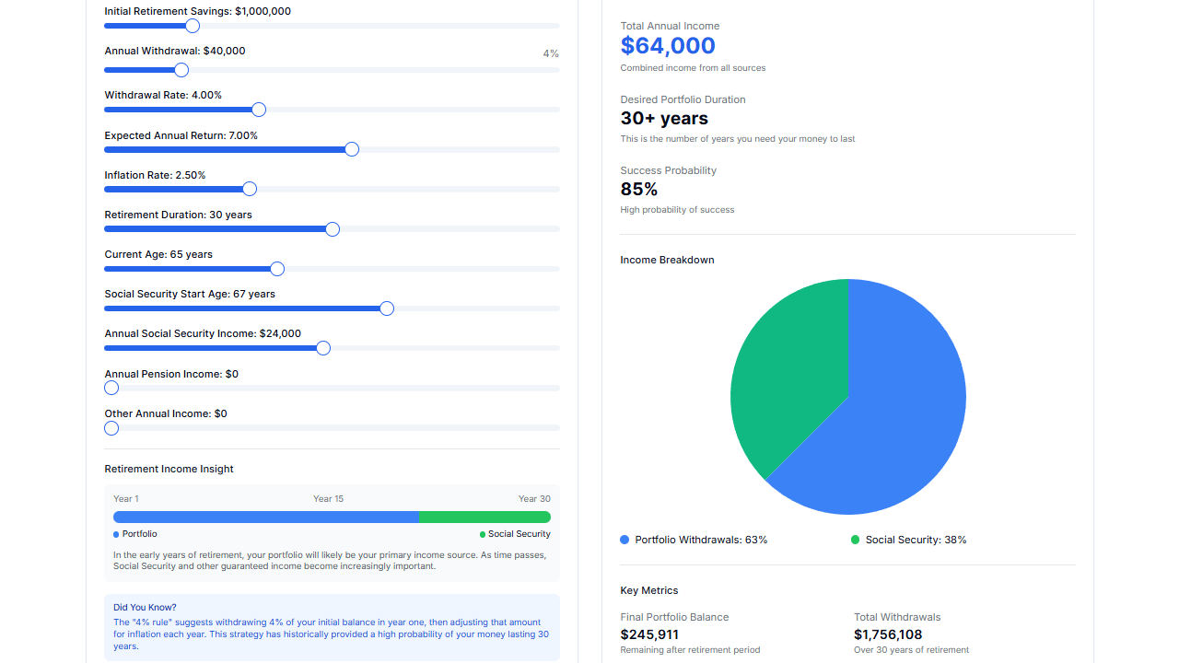Adjust the Initial Retirement Savings slider handle
The width and height of the screenshot is (1179, 663).
pos(192,26)
